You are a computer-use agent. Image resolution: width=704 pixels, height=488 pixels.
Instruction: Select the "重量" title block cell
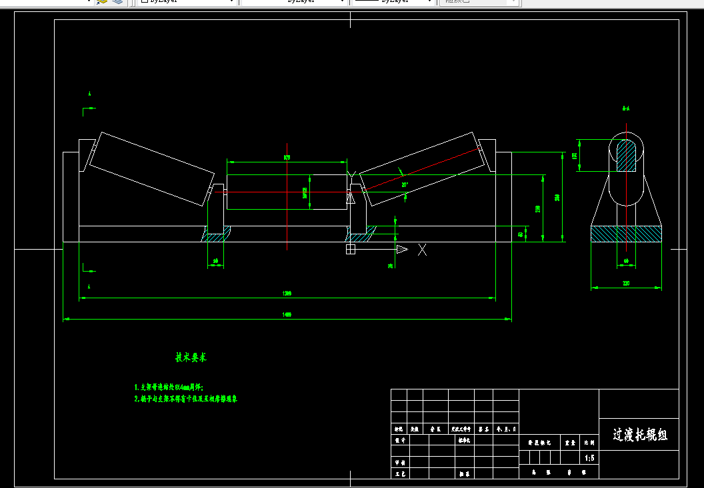coord(570,443)
